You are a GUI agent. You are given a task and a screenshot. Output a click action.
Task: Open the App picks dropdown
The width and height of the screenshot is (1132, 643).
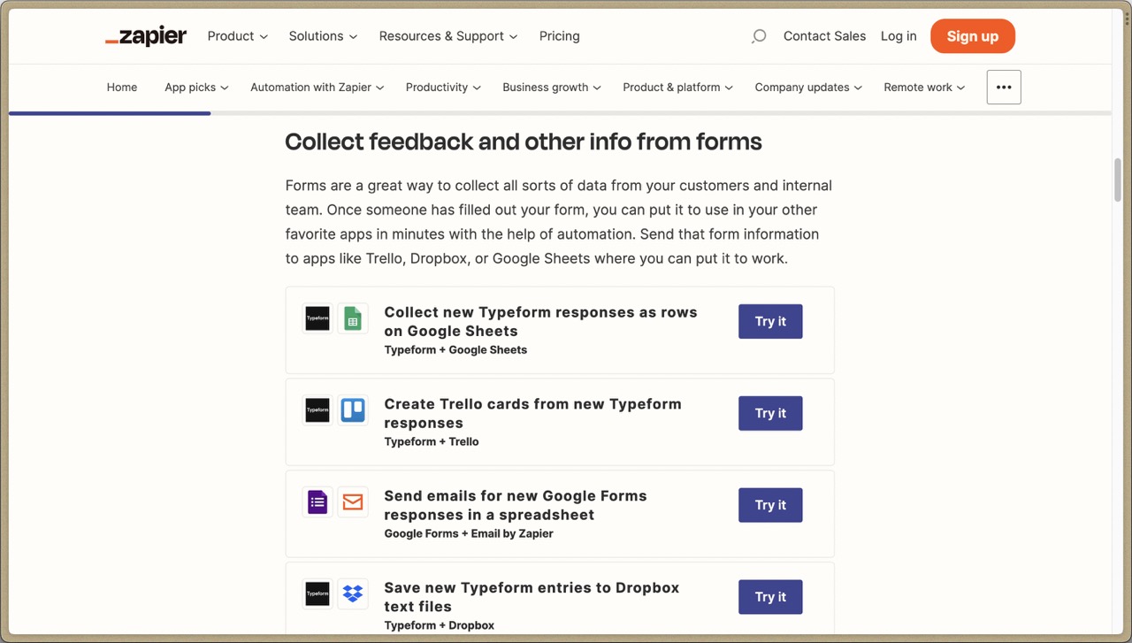pyautogui.click(x=196, y=88)
